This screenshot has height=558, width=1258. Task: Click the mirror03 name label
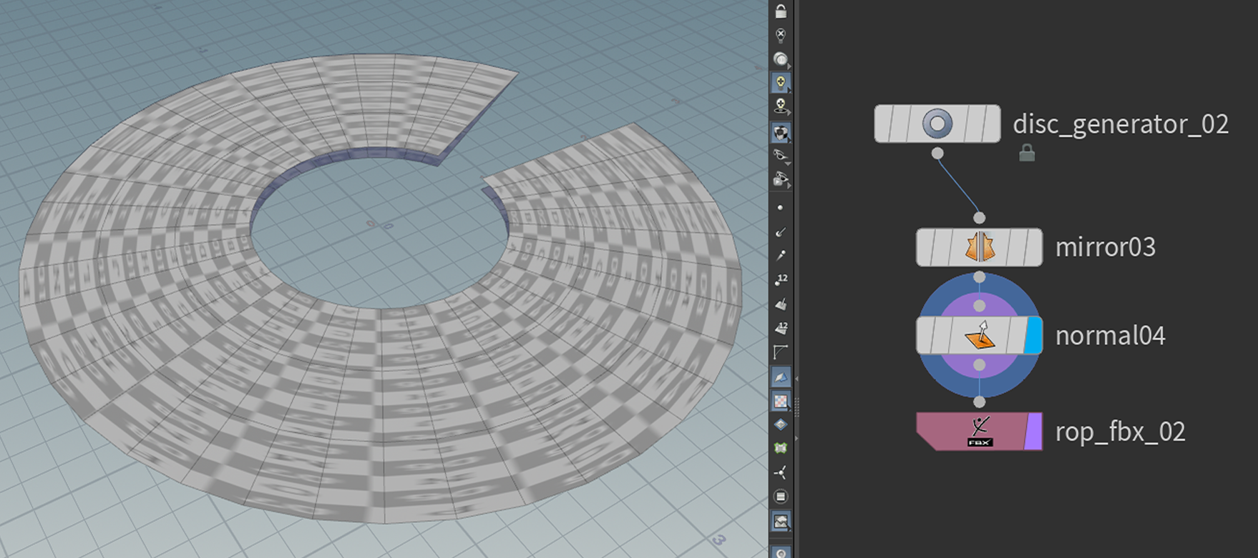1106,247
